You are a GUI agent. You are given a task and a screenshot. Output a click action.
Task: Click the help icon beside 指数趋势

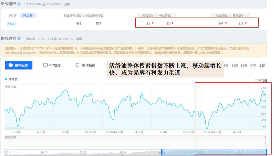tap(19, 39)
